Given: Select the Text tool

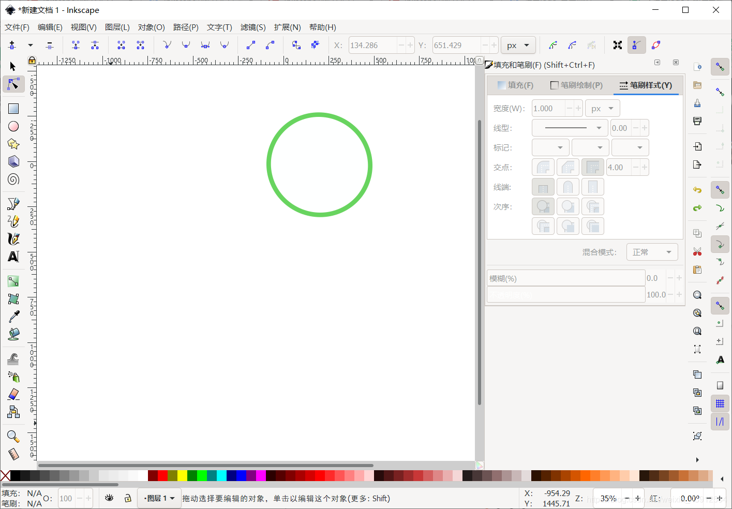Looking at the screenshot, I should click(13, 257).
